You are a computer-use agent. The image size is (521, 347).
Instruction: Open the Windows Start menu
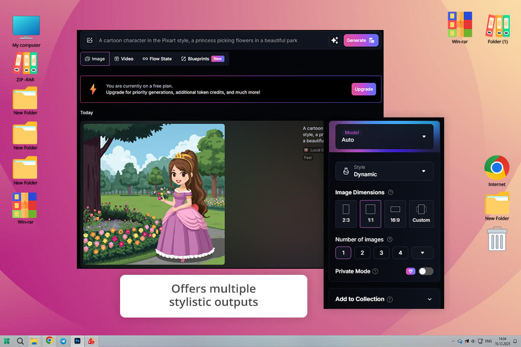[x=7, y=341]
